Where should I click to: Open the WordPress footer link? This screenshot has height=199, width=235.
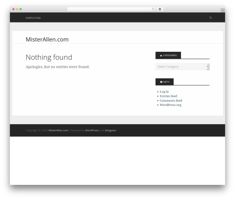point(92,130)
